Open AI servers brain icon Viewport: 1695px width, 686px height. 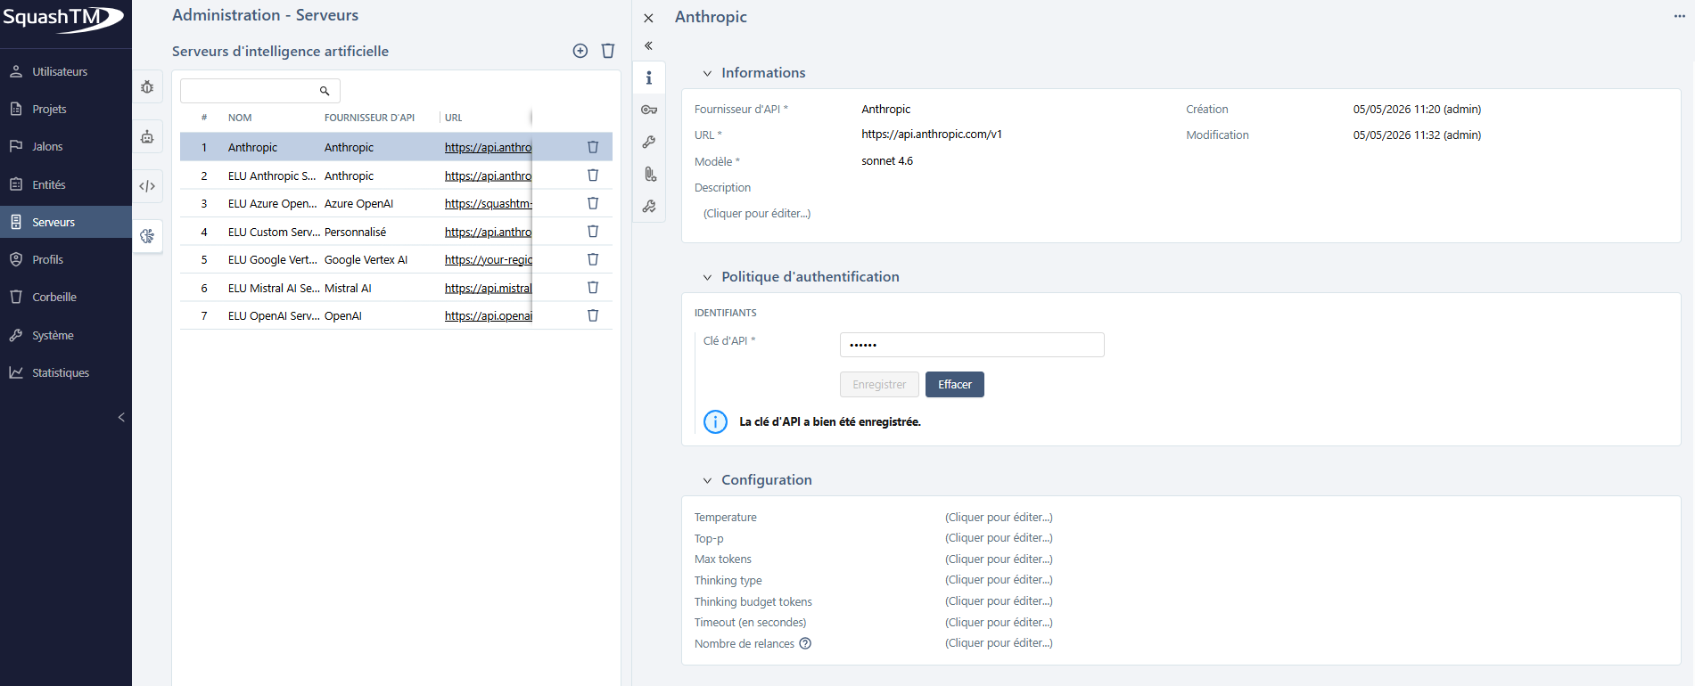coord(147,236)
